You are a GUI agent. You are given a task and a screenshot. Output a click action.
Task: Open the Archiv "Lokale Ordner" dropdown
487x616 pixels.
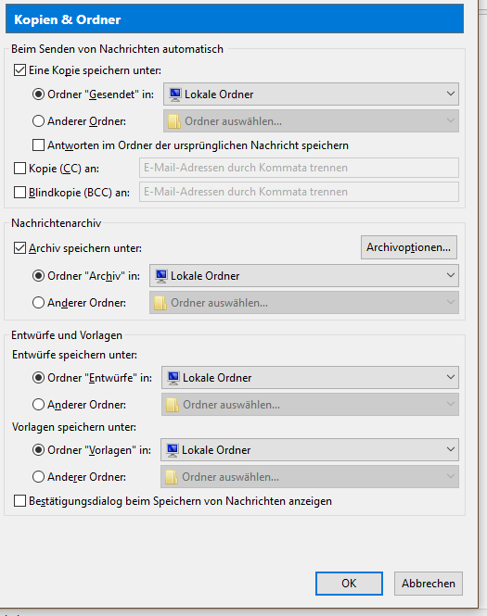tap(303, 275)
